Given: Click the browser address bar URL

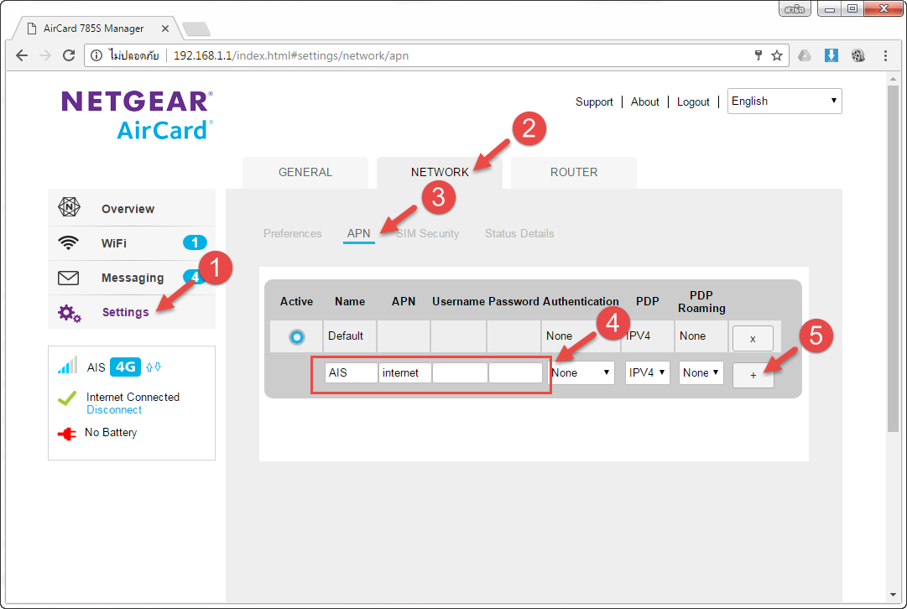Looking at the screenshot, I should (291, 55).
